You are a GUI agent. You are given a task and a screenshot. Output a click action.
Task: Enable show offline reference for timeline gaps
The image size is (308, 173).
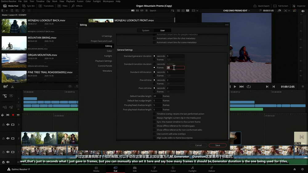click(154, 126)
